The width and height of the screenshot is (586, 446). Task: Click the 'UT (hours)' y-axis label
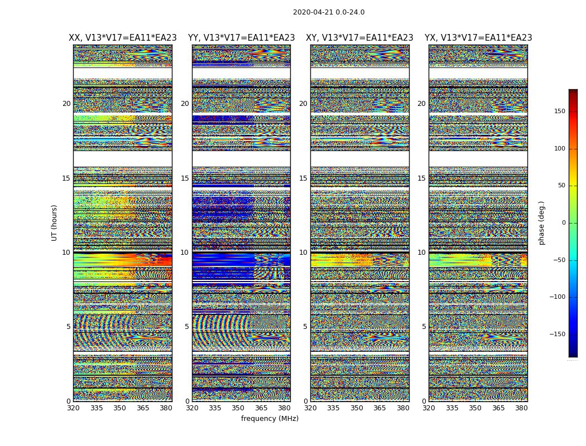tap(54, 223)
